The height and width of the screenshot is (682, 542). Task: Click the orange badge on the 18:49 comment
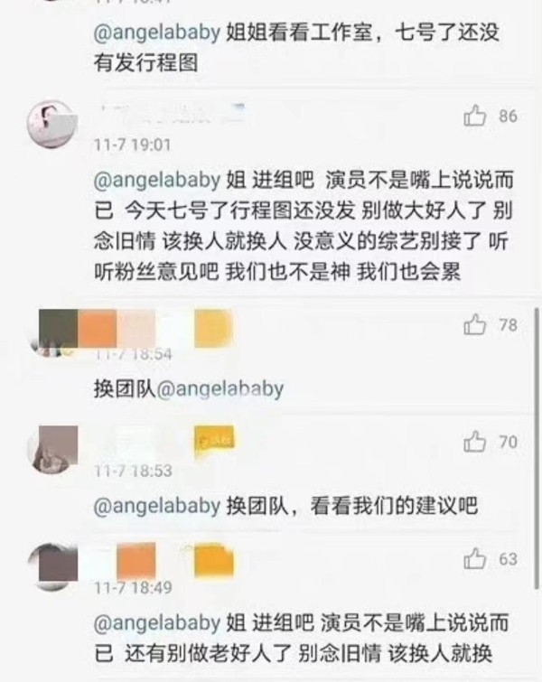[x=214, y=560]
